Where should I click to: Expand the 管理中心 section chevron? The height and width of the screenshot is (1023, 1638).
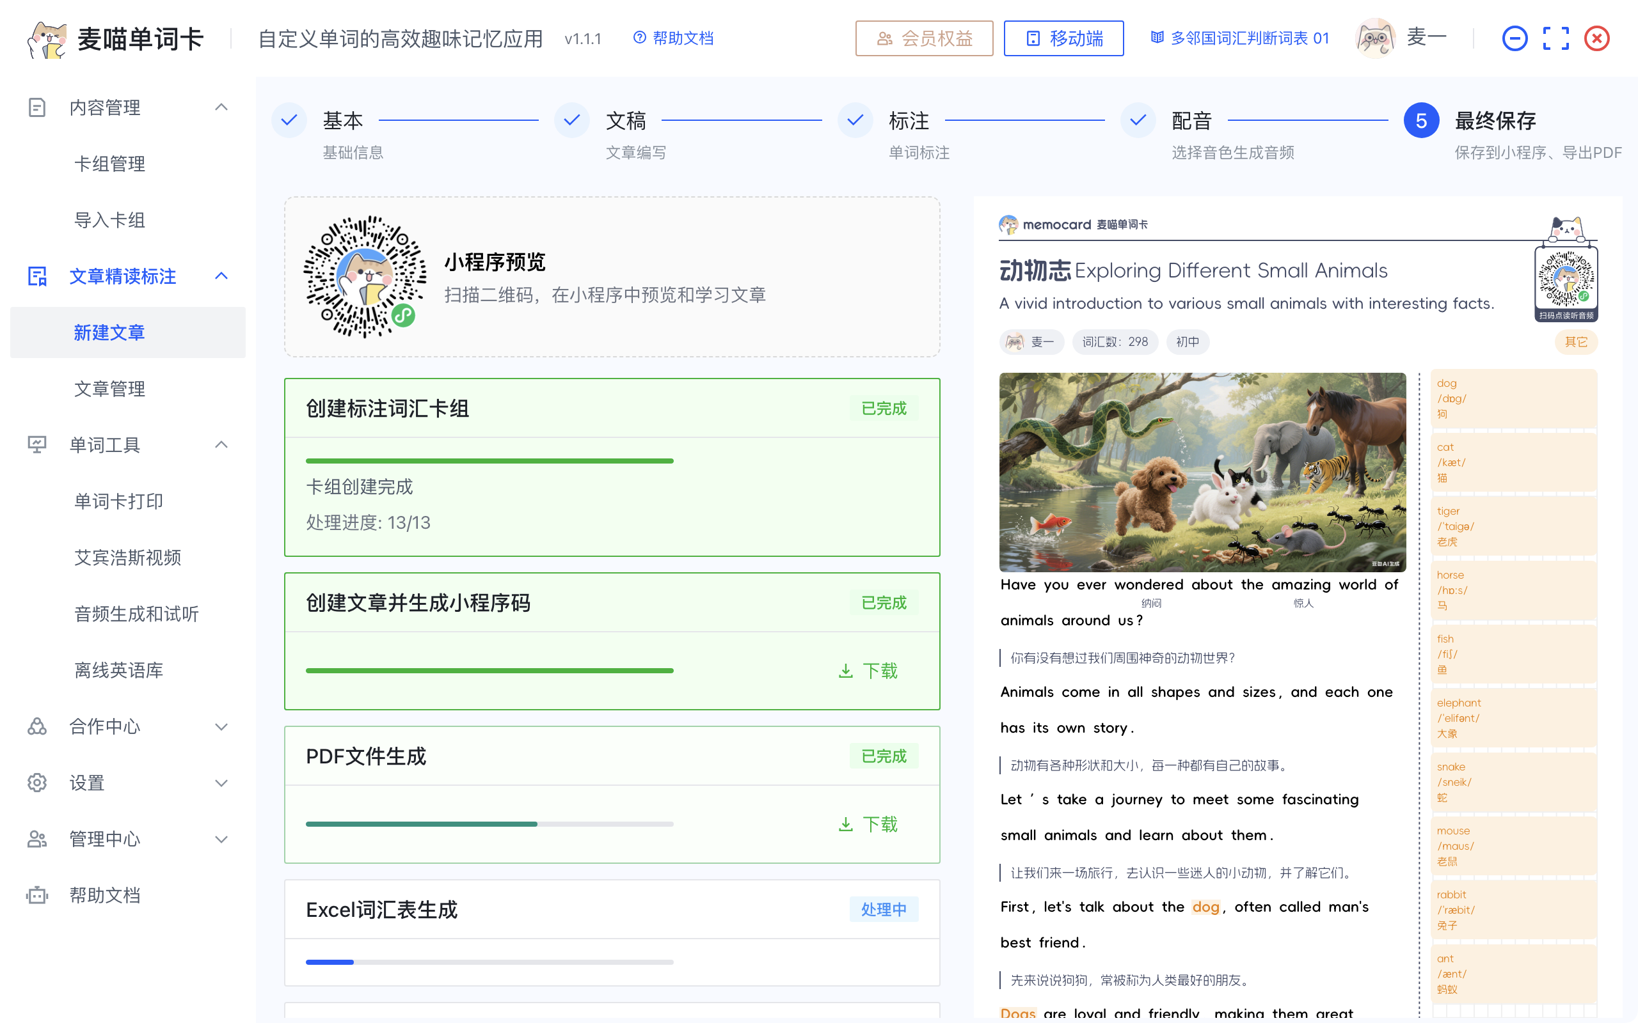[221, 839]
